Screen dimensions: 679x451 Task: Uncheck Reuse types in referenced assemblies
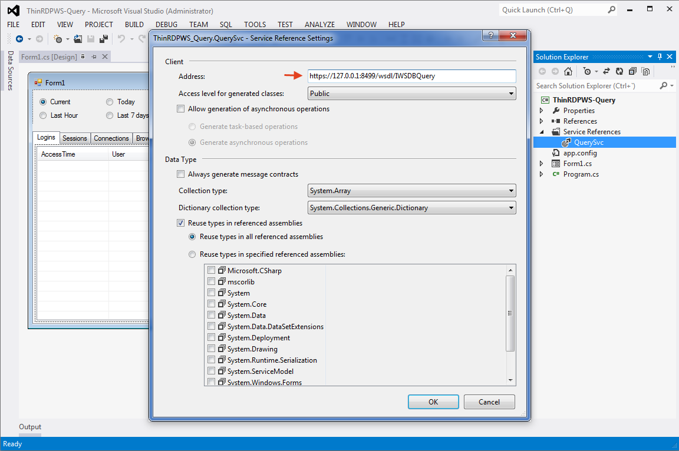click(x=180, y=223)
